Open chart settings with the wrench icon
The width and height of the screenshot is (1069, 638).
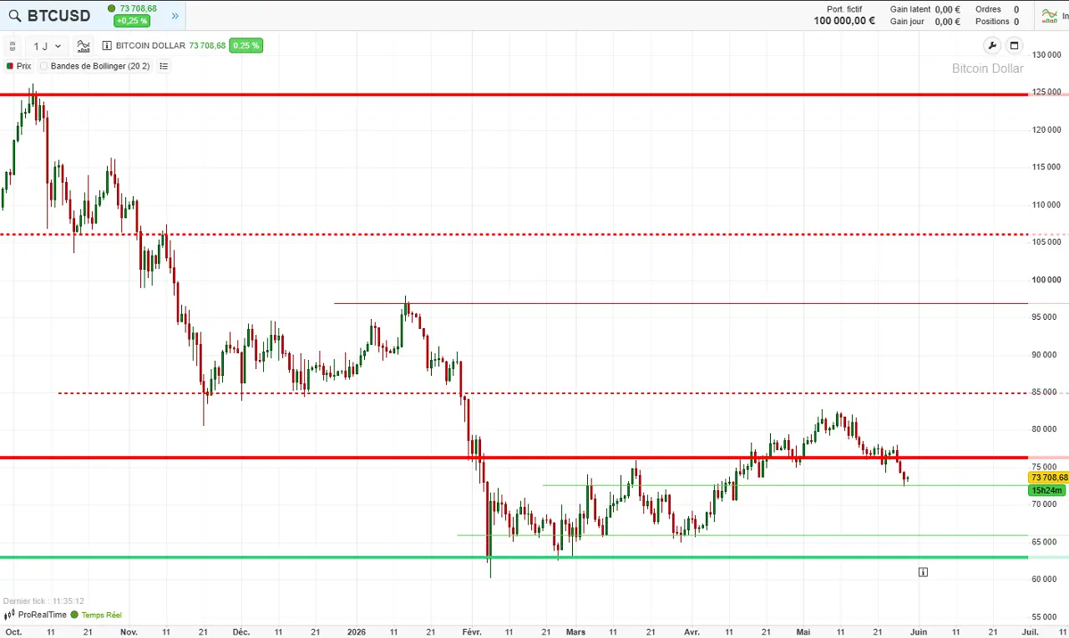[991, 46]
